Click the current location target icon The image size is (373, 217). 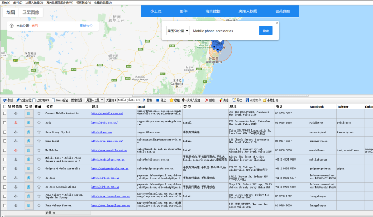pyautogui.click(x=11, y=26)
